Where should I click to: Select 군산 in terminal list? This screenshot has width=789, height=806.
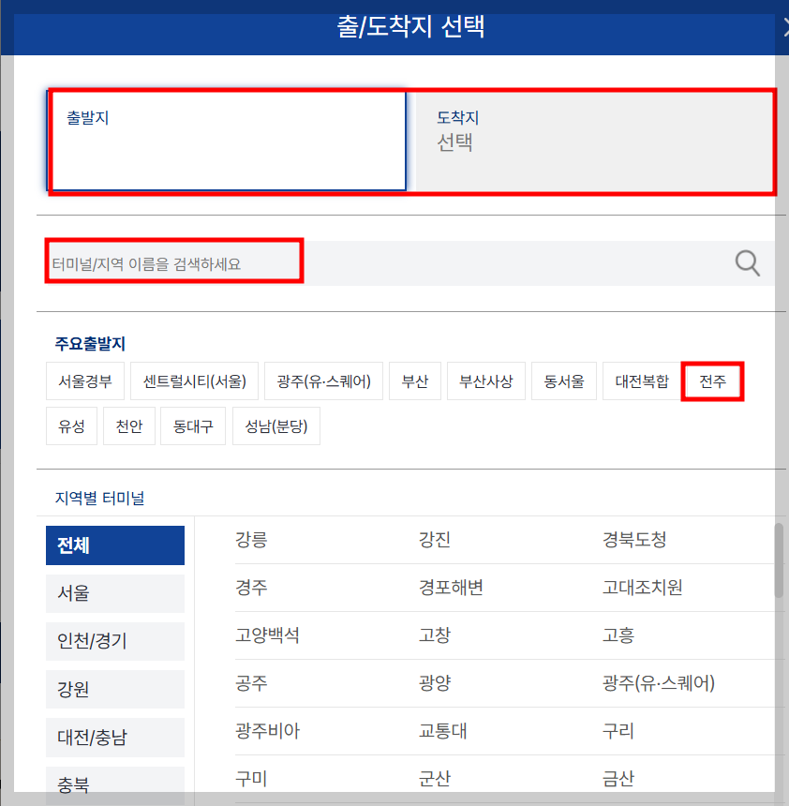click(435, 779)
